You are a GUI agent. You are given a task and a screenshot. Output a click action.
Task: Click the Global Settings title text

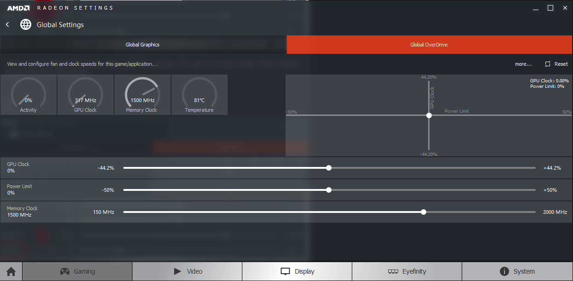60,24
